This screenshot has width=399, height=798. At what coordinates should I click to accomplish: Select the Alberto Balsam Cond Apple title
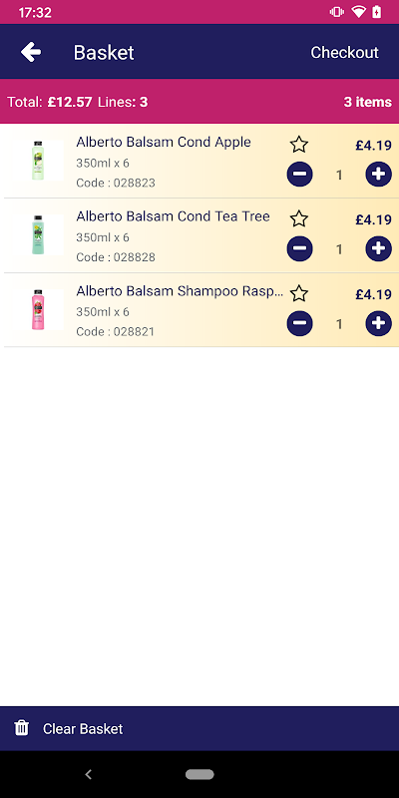point(164,142)
